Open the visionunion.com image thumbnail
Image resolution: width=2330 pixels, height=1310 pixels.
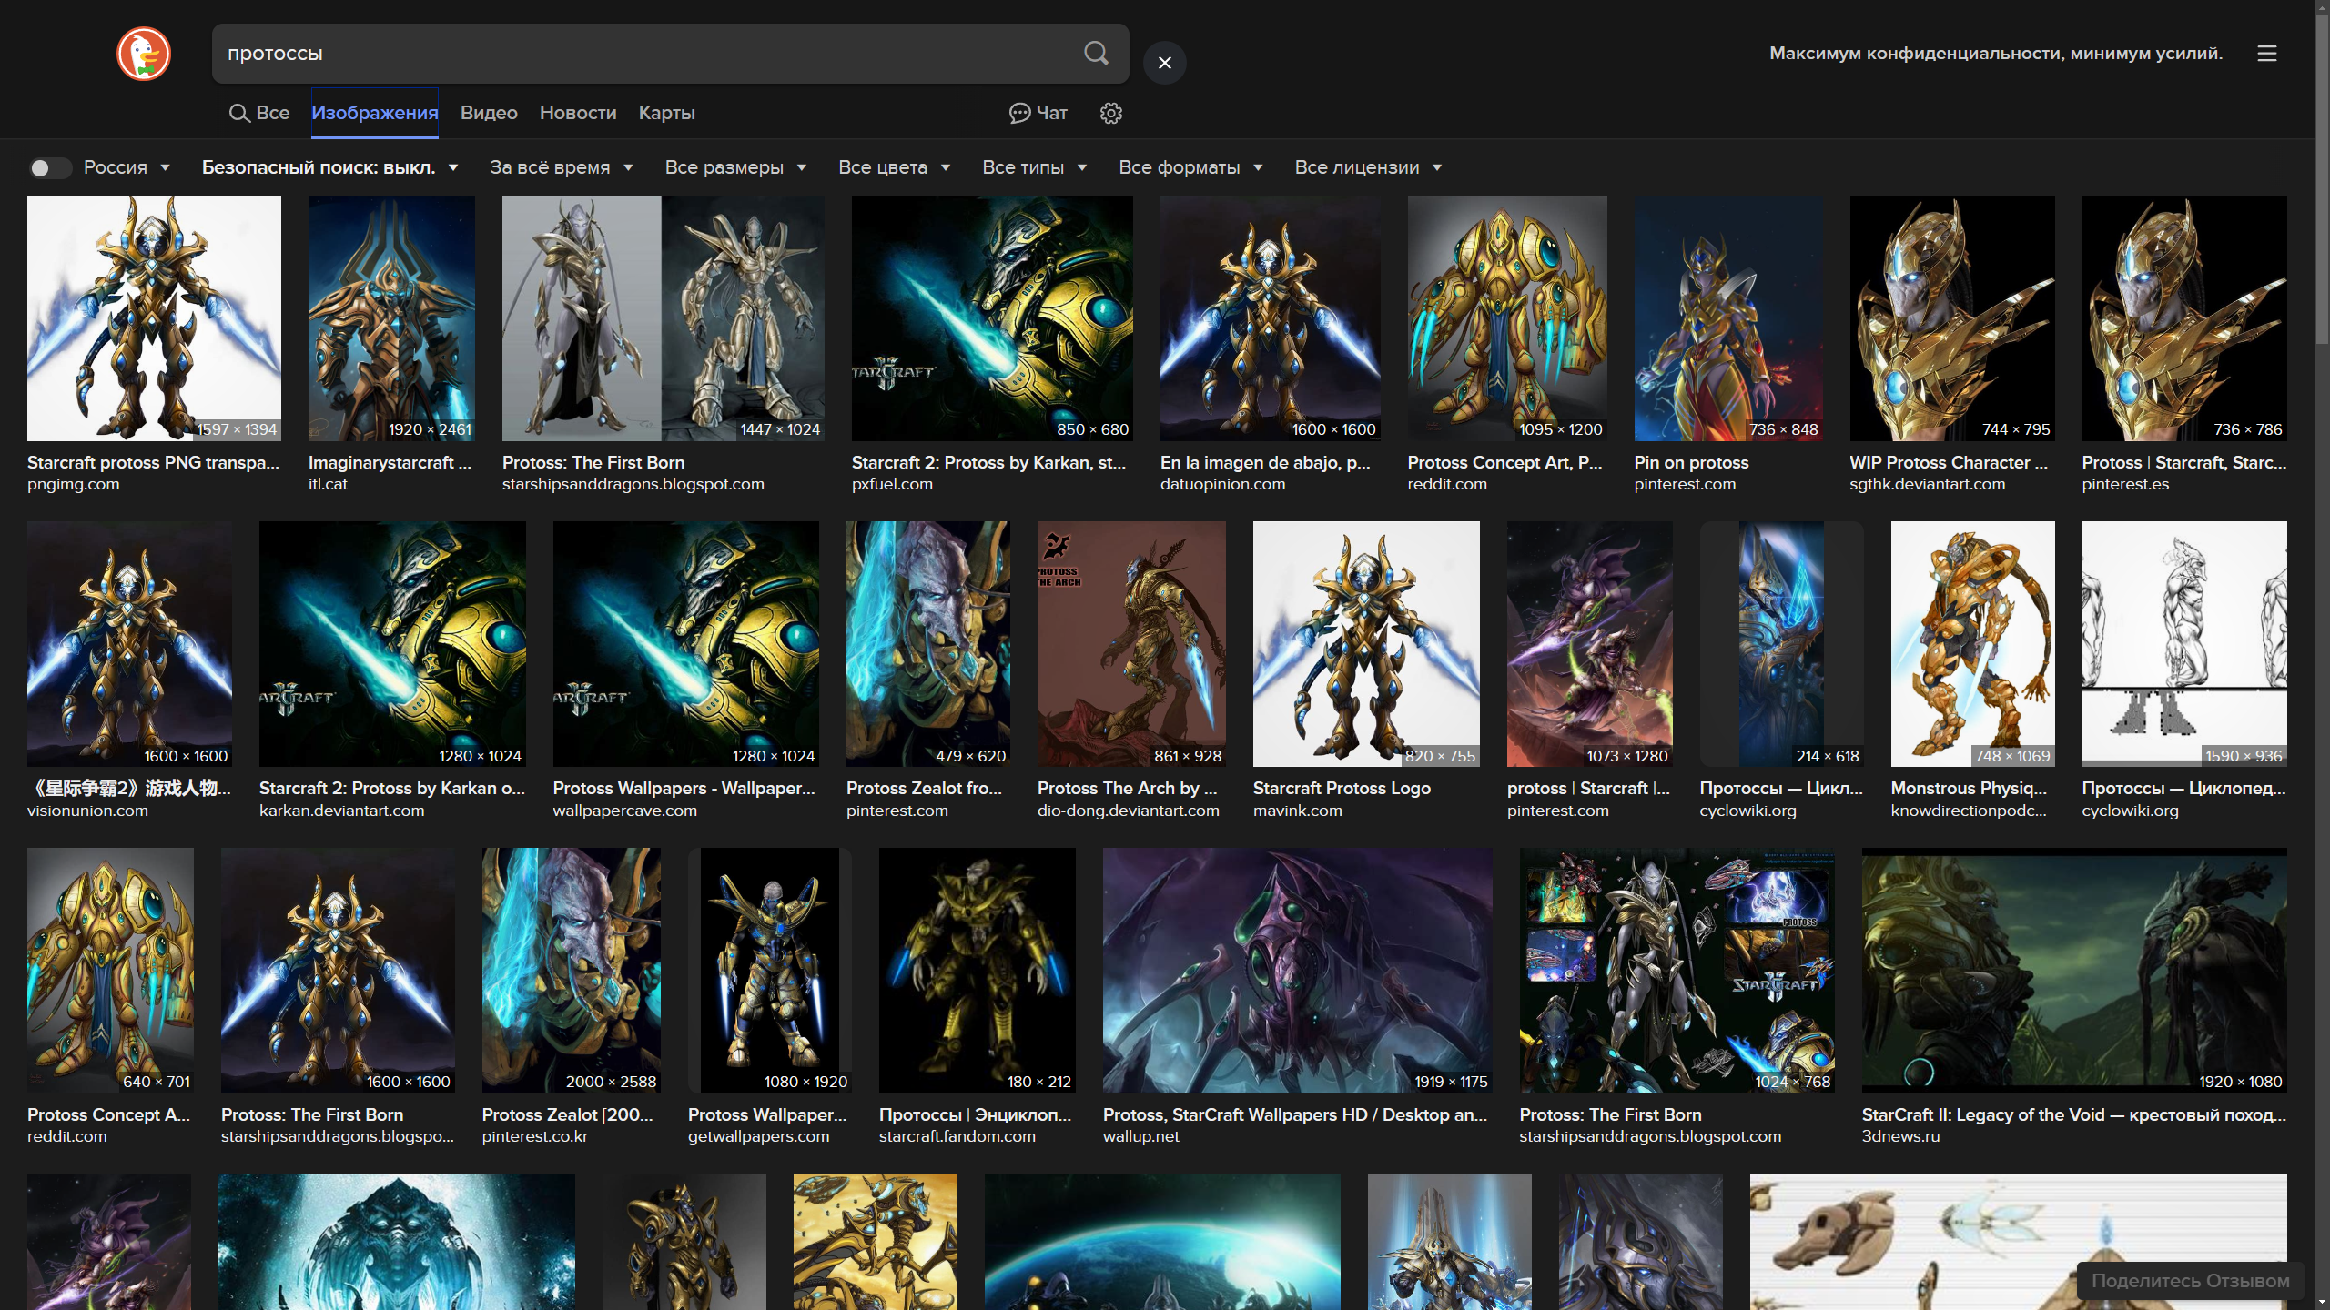coord(129,644)
